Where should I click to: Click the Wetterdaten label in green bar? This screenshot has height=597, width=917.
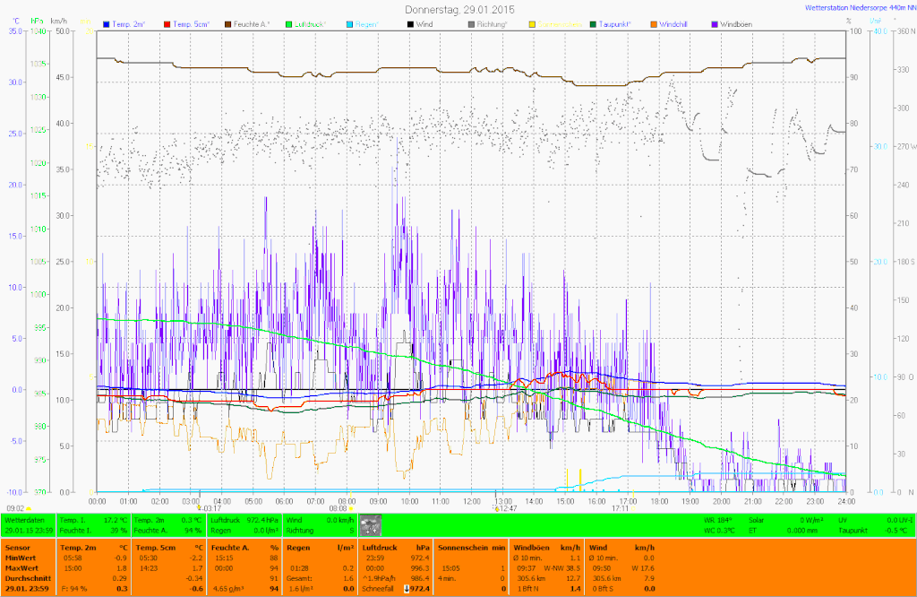[x=24, y=520]
